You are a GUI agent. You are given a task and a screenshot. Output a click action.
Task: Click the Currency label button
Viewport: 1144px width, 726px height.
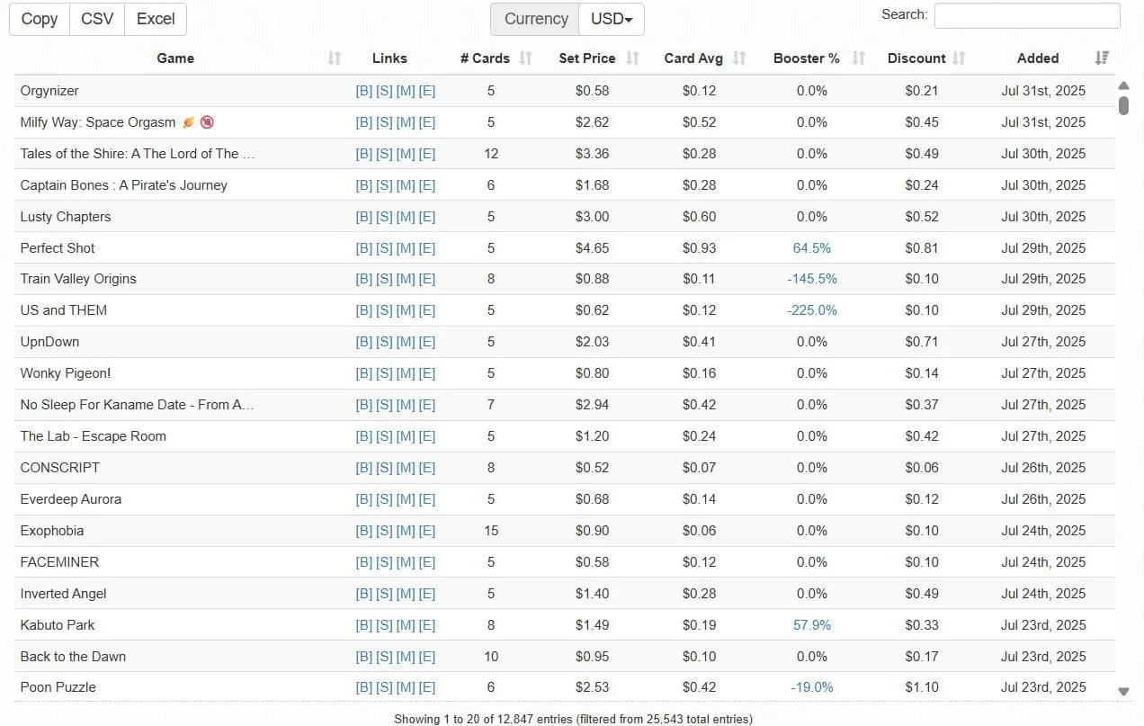click(x=536, y=19)
